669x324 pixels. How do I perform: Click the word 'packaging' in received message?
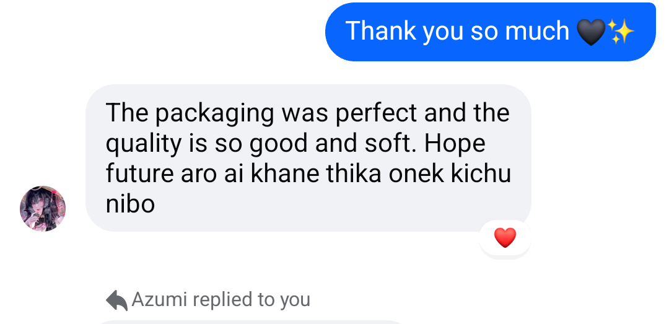(214, 113)
